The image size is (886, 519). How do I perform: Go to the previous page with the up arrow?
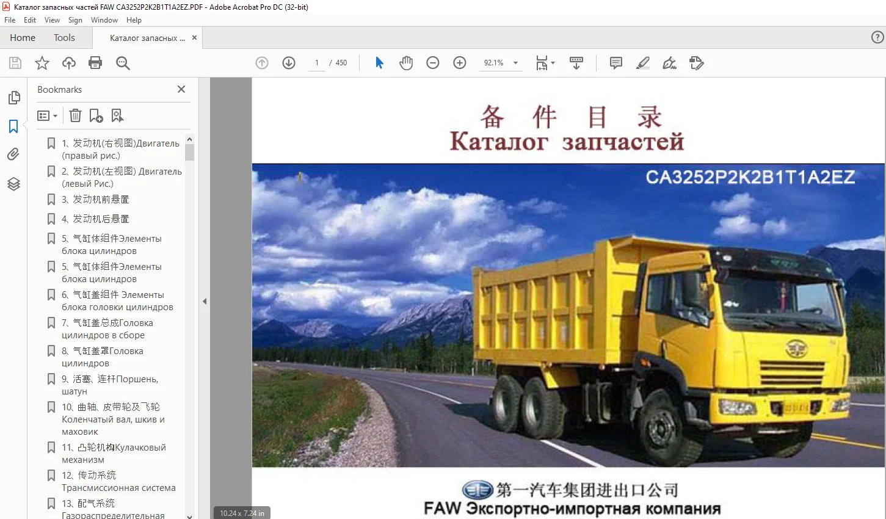point(262,63)
